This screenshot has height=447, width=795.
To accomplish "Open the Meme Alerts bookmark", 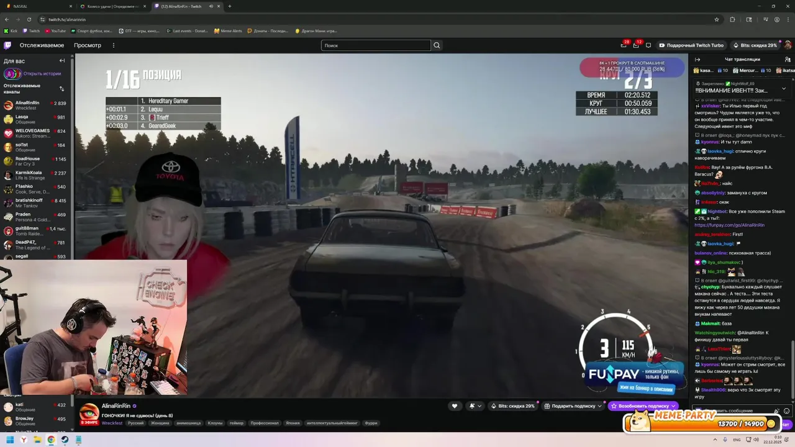I will tap(228, 30).
